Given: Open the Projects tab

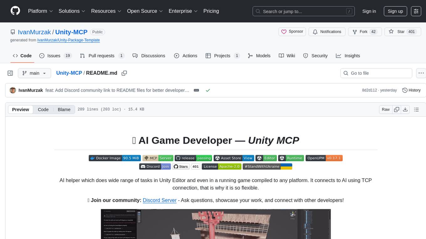Looking at the screenshot, I should click(223, 56).
